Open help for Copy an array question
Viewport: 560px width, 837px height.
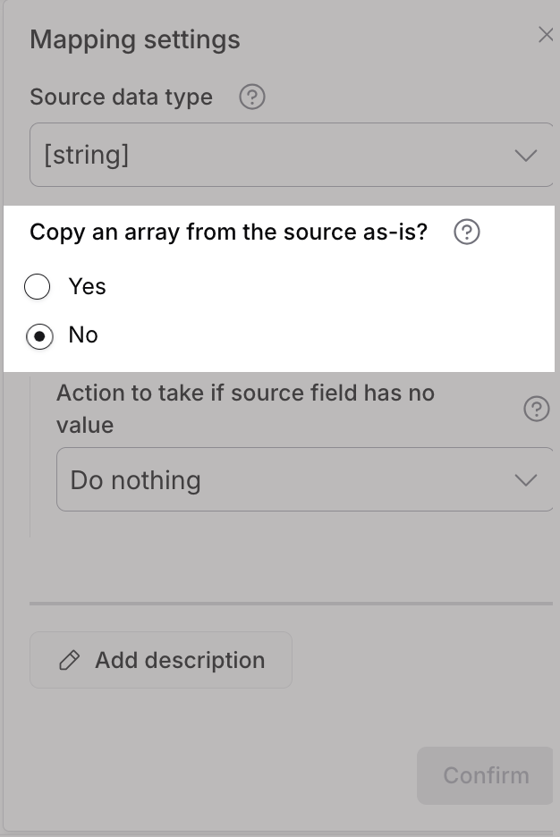[467, 232]
